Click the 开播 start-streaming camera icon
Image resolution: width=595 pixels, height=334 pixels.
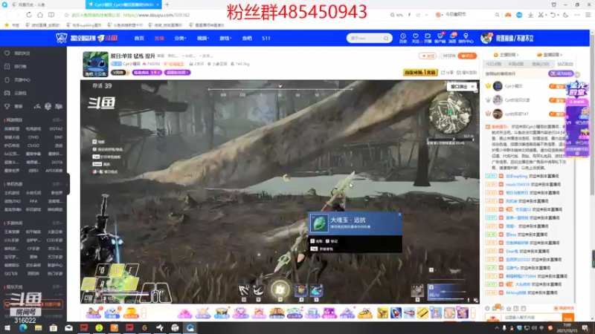428,38
